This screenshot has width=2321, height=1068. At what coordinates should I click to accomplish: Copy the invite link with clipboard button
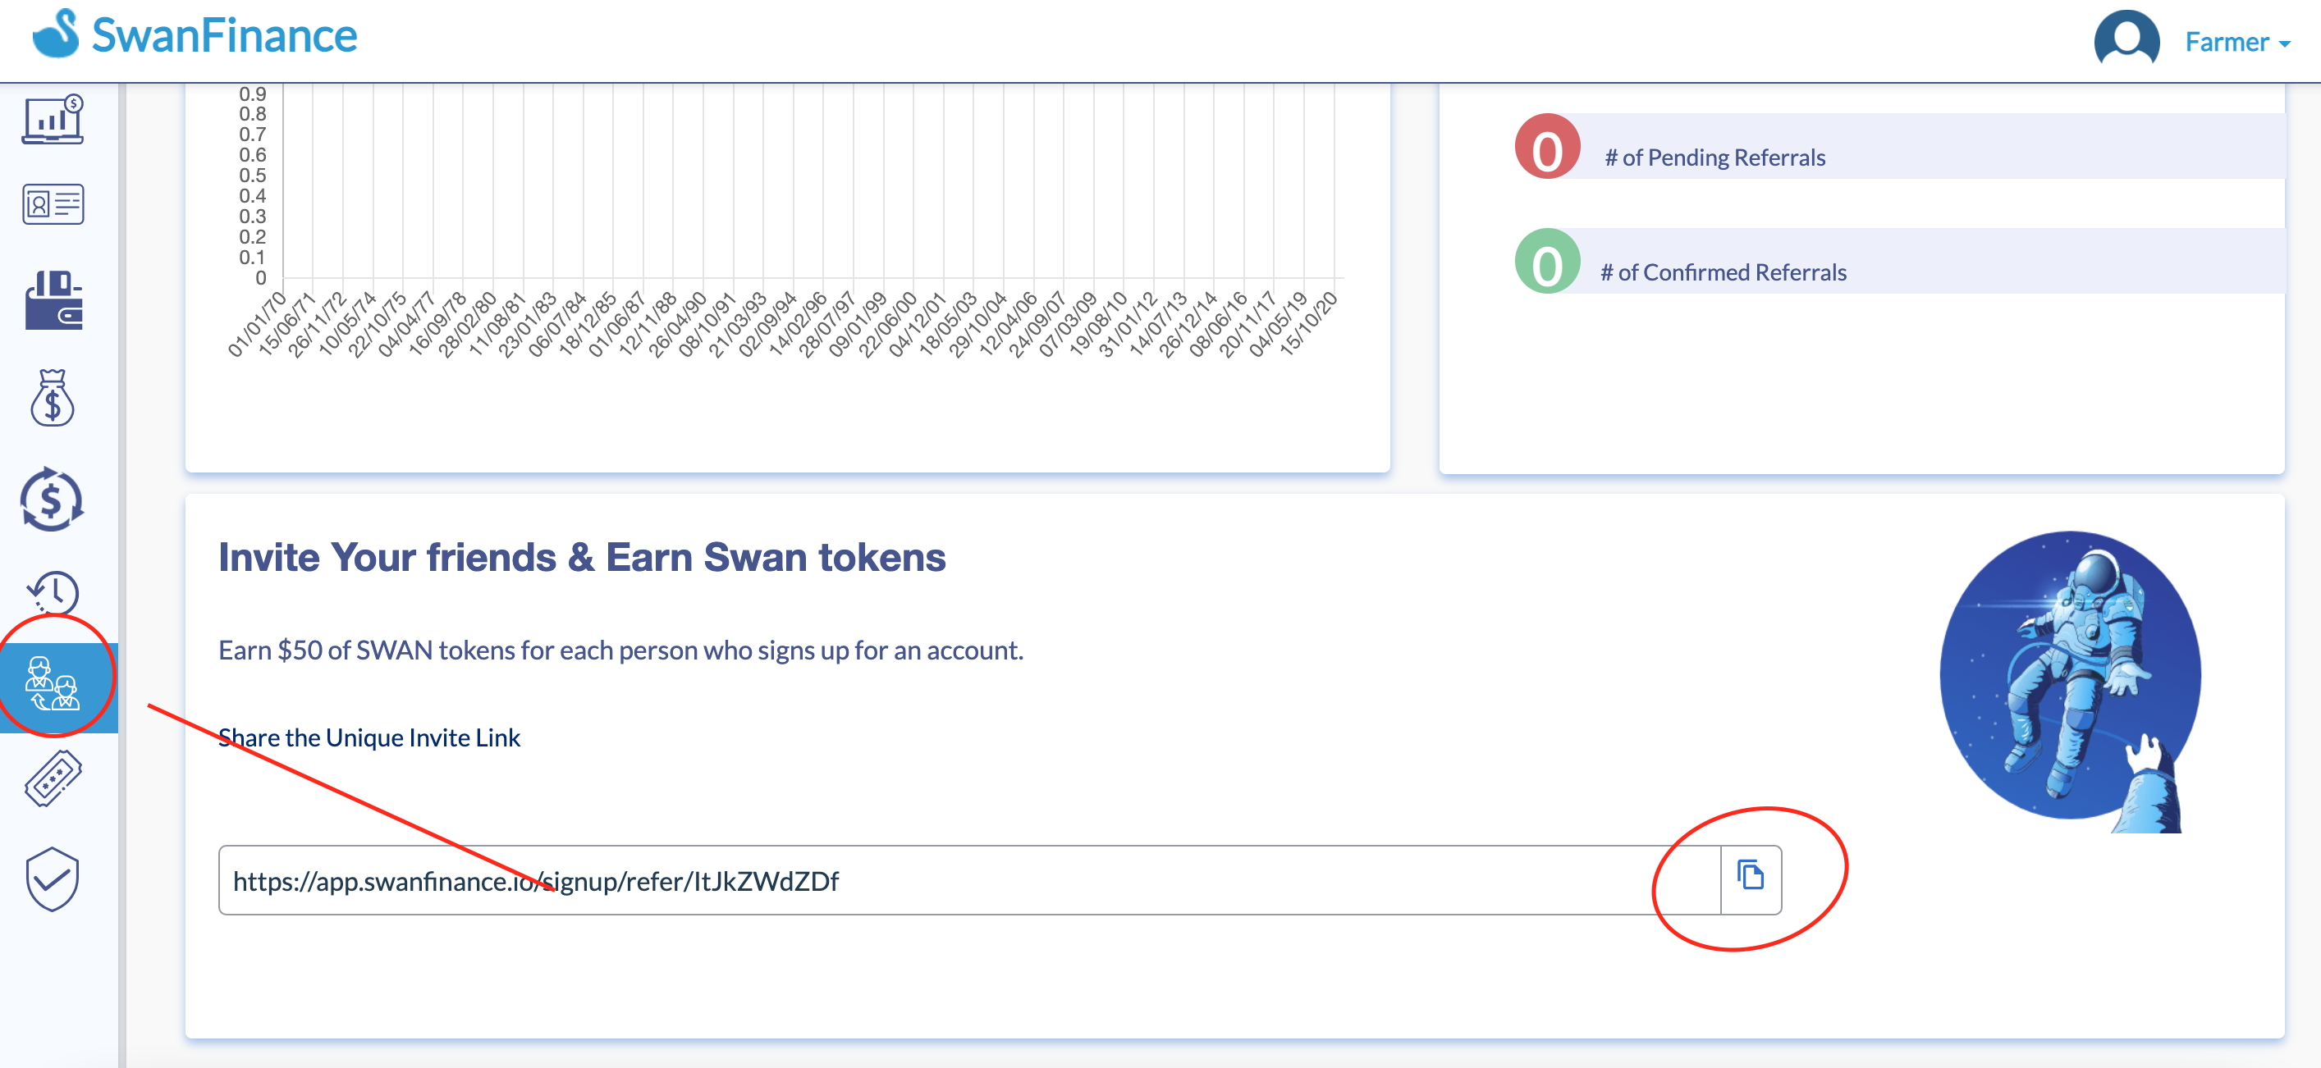1750,878
